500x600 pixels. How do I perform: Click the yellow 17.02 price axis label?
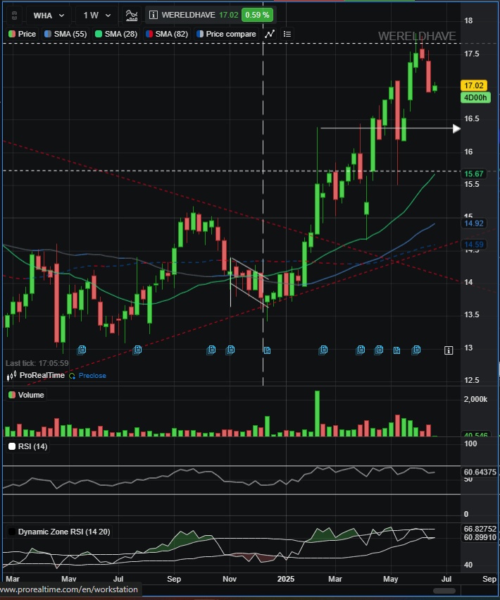(x=474, y=85)
